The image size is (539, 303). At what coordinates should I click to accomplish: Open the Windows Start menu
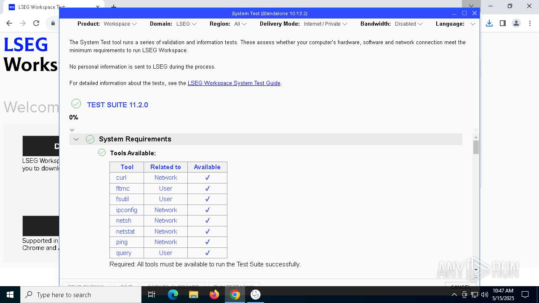(10, 295)
